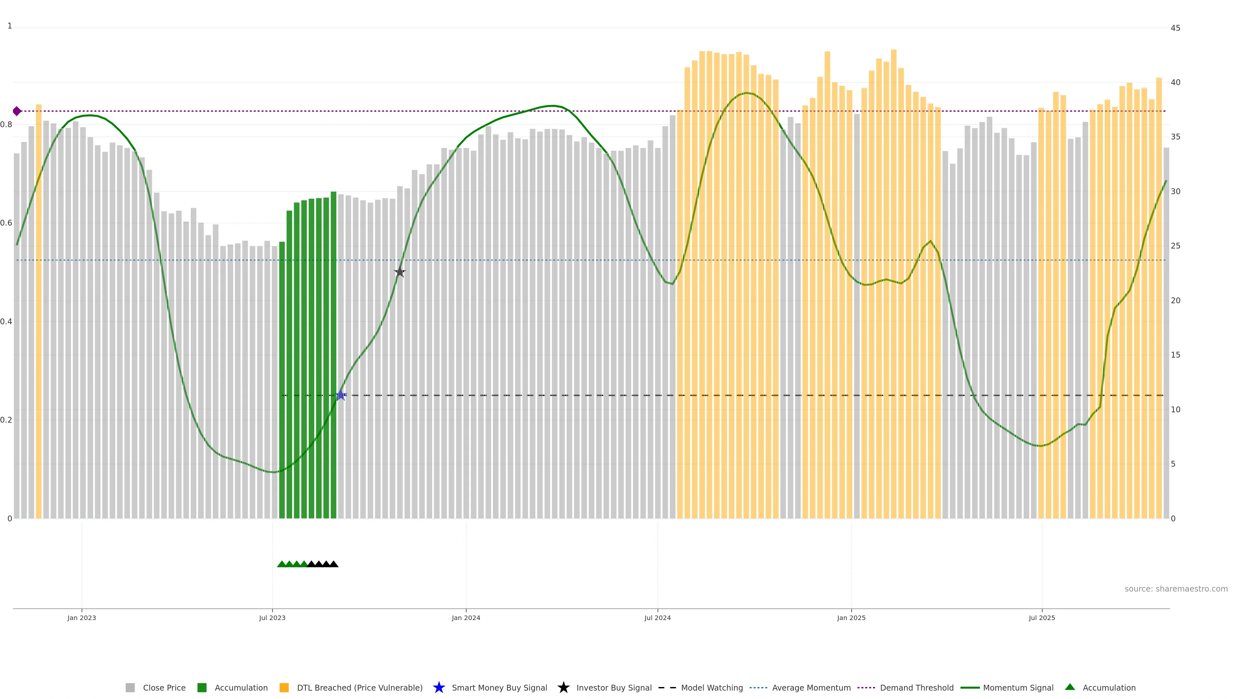Click the last black triangle marker below chart
The width and height of the screenshot is (1244, 699).
(334, 564)
